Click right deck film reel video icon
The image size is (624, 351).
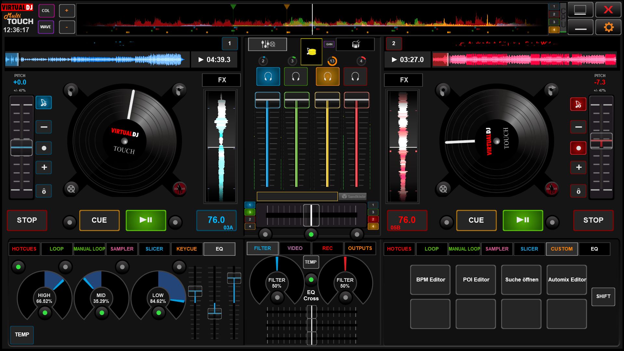pyautogui.click(x=443, y=188)
